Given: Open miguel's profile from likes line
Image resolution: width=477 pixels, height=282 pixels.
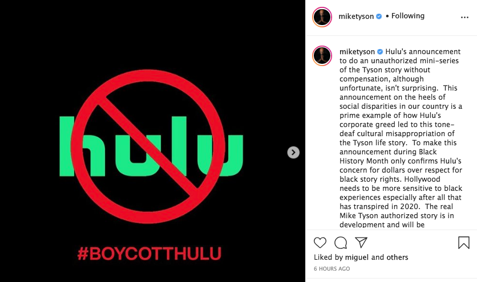Looking at the screenshot, I should (357, 258).
